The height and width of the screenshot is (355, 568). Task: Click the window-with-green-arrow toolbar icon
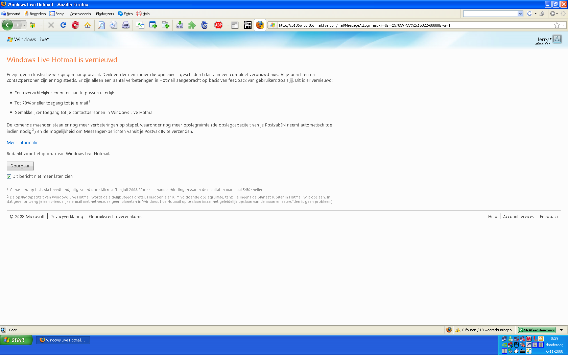pyautogui.click(x=140, y=25)
